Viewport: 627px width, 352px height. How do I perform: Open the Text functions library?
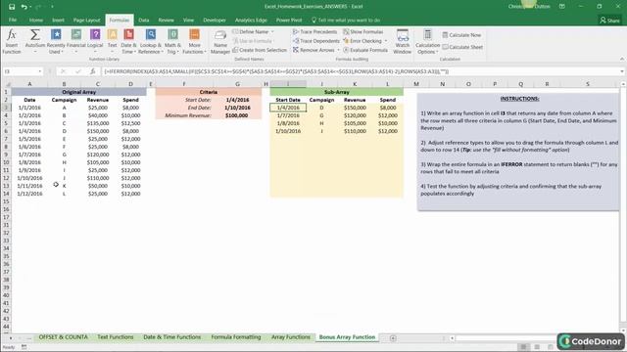pos(113,41)
